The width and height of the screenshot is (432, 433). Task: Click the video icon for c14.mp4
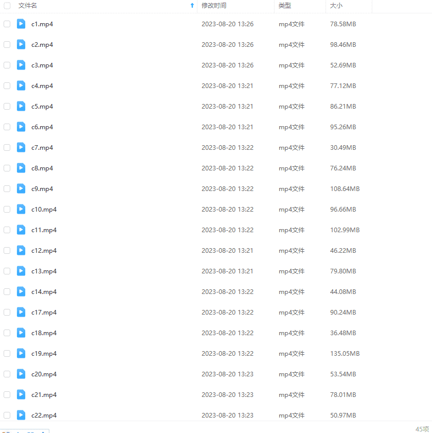pyautogui.click(x=21, y=291)
